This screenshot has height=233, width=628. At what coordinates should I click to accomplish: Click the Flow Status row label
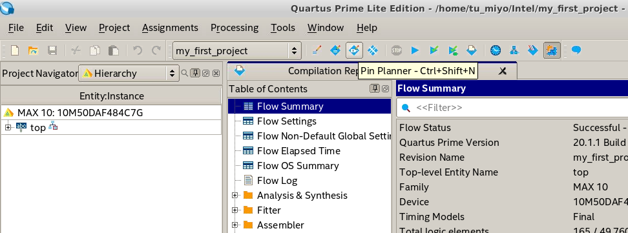click(x=425, y=128)
